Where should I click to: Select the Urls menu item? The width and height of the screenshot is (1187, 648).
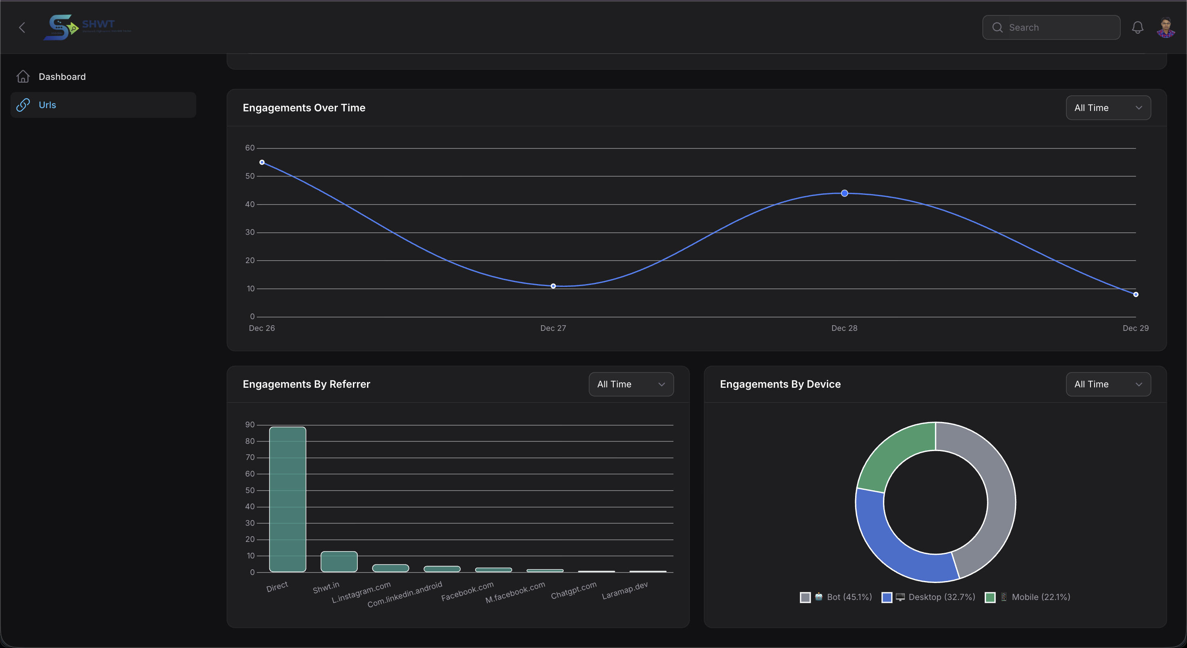tap(48, 105)
